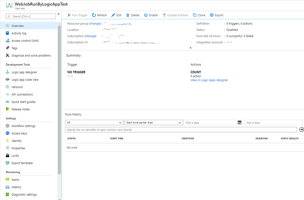Click the Resource group 'change' link
Viewport: 304px width, 200px height.
(x=95, y=23)
